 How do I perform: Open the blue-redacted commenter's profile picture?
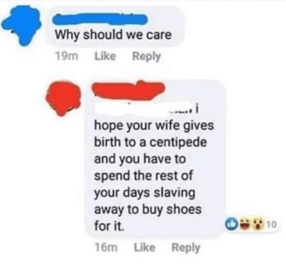[20, 25]
